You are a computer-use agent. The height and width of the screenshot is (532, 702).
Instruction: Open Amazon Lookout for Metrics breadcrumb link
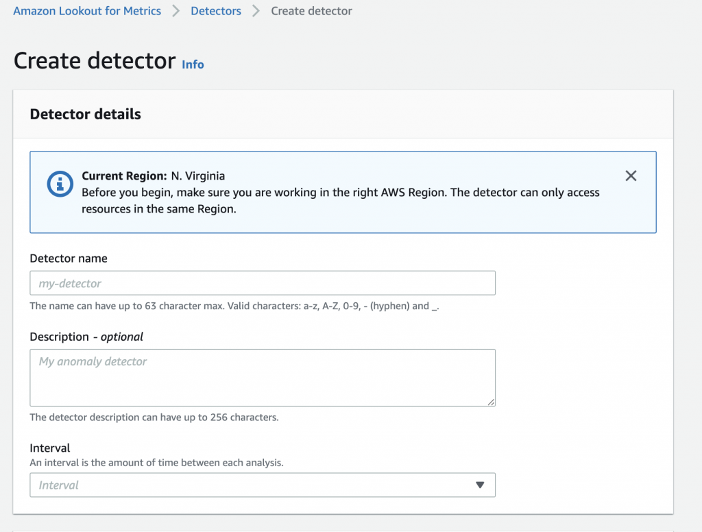point(87,11)
